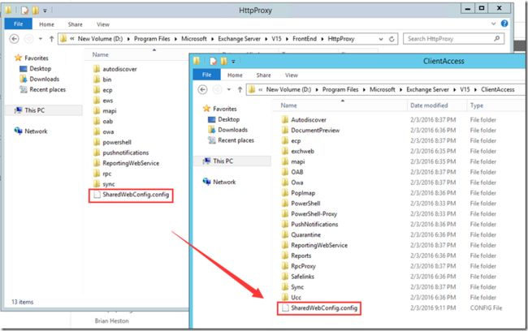Image resolution: width=528 pixels, height=331 pixels.
Task: Open the File menu in HttpProxy window
Action: [18, 24]
